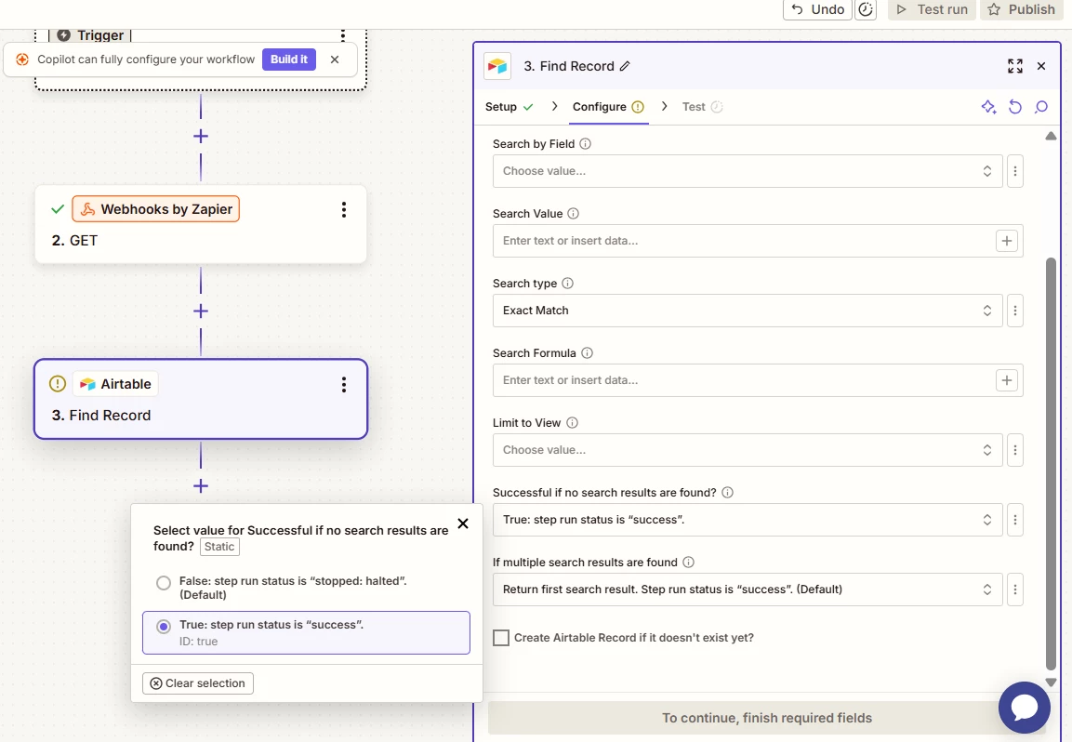Open the chat support bubble
The height and width of the screenshot is (742, 1072).
tap(1025, 708)
